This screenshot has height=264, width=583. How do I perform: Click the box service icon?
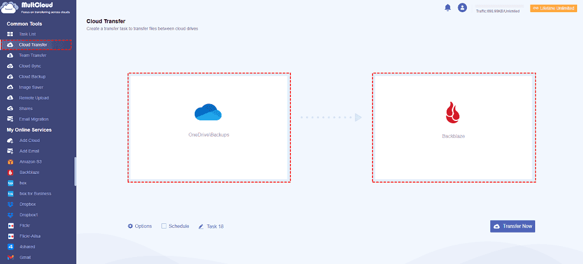[10, 183]
